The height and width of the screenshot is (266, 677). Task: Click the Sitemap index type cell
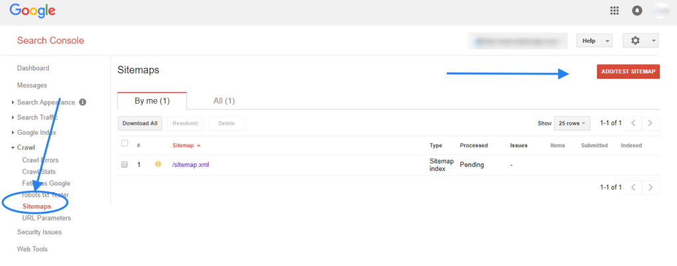pos(442,165)
